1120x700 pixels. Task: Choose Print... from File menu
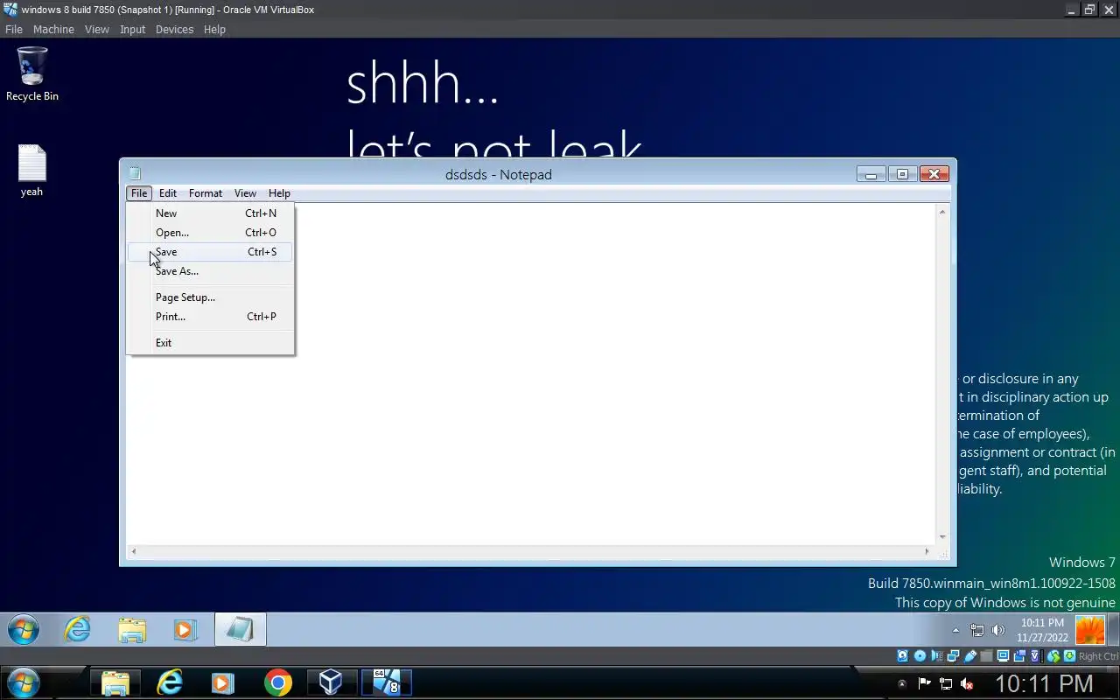(x=210, y=317)
